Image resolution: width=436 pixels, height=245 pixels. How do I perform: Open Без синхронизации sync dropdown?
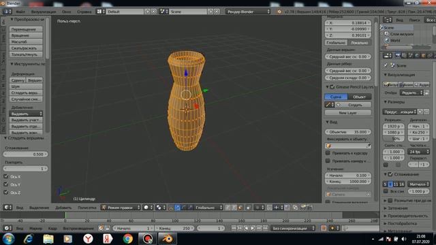(x=293, y=228)
